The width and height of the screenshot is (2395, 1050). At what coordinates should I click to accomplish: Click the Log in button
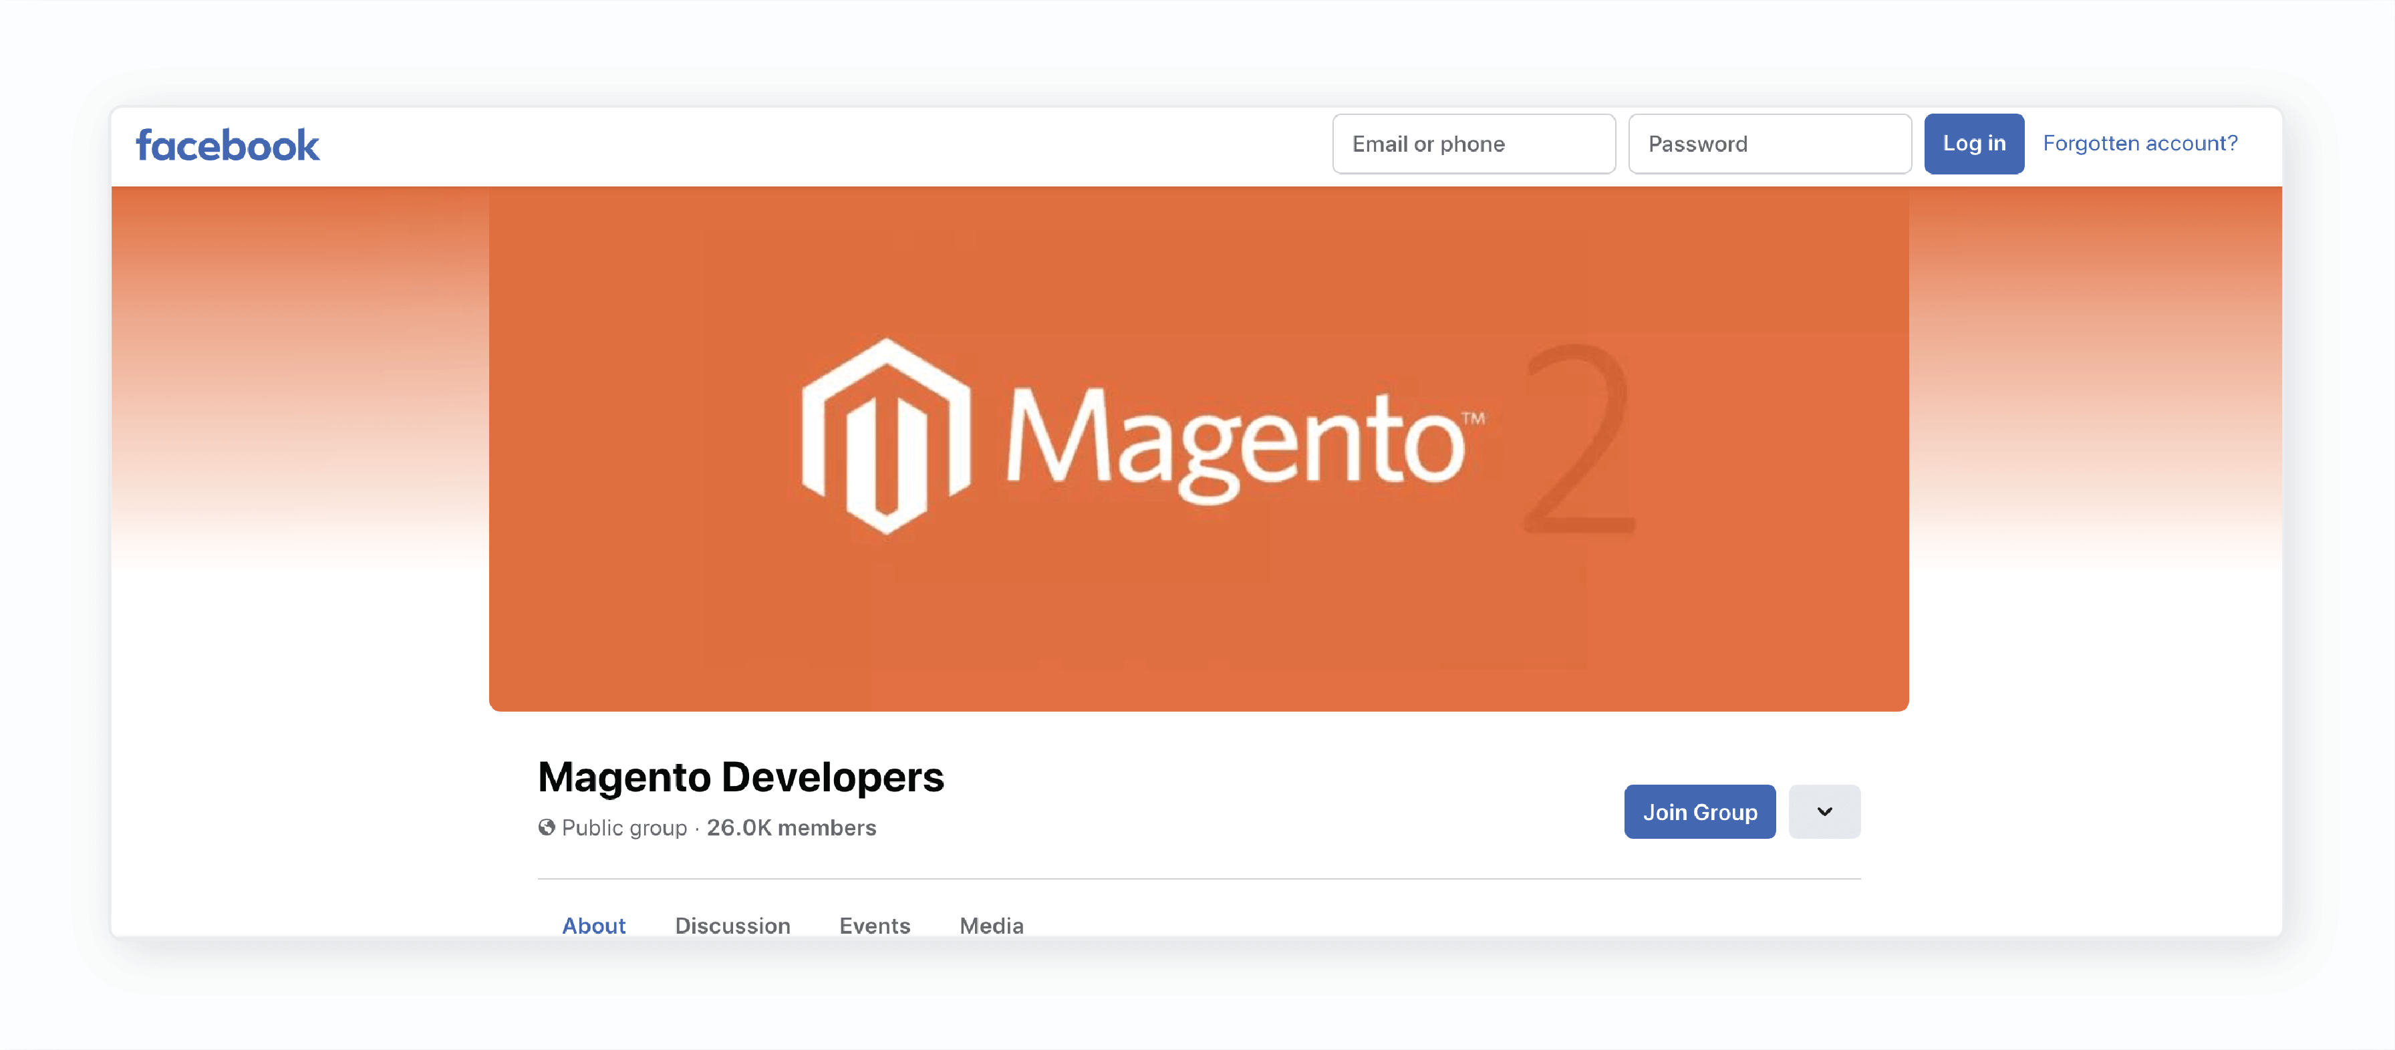click(1974, 144)
